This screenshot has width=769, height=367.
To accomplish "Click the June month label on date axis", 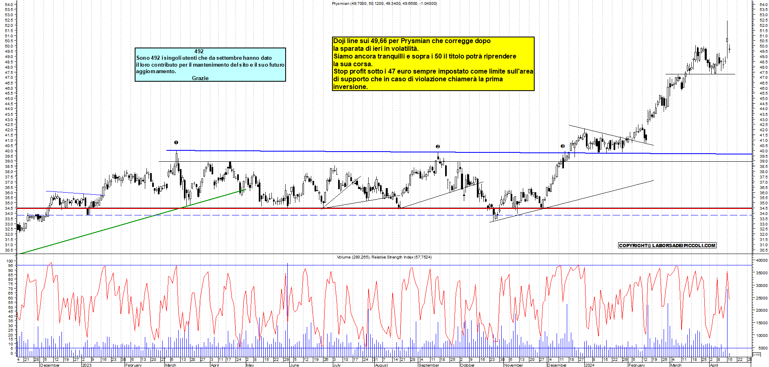I will point(294,365).
